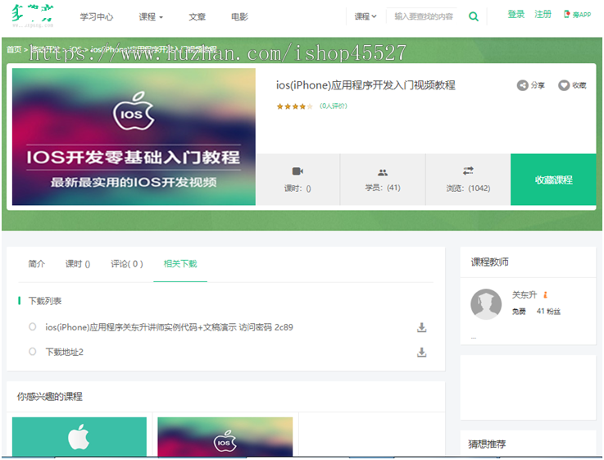
Task: Switch to the 课时 0 tab
Action: (x=77, y=263)
